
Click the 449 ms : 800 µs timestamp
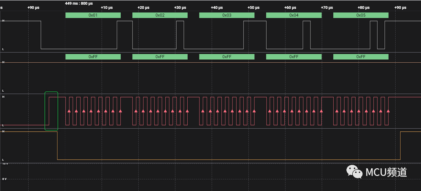pos(79,3)
